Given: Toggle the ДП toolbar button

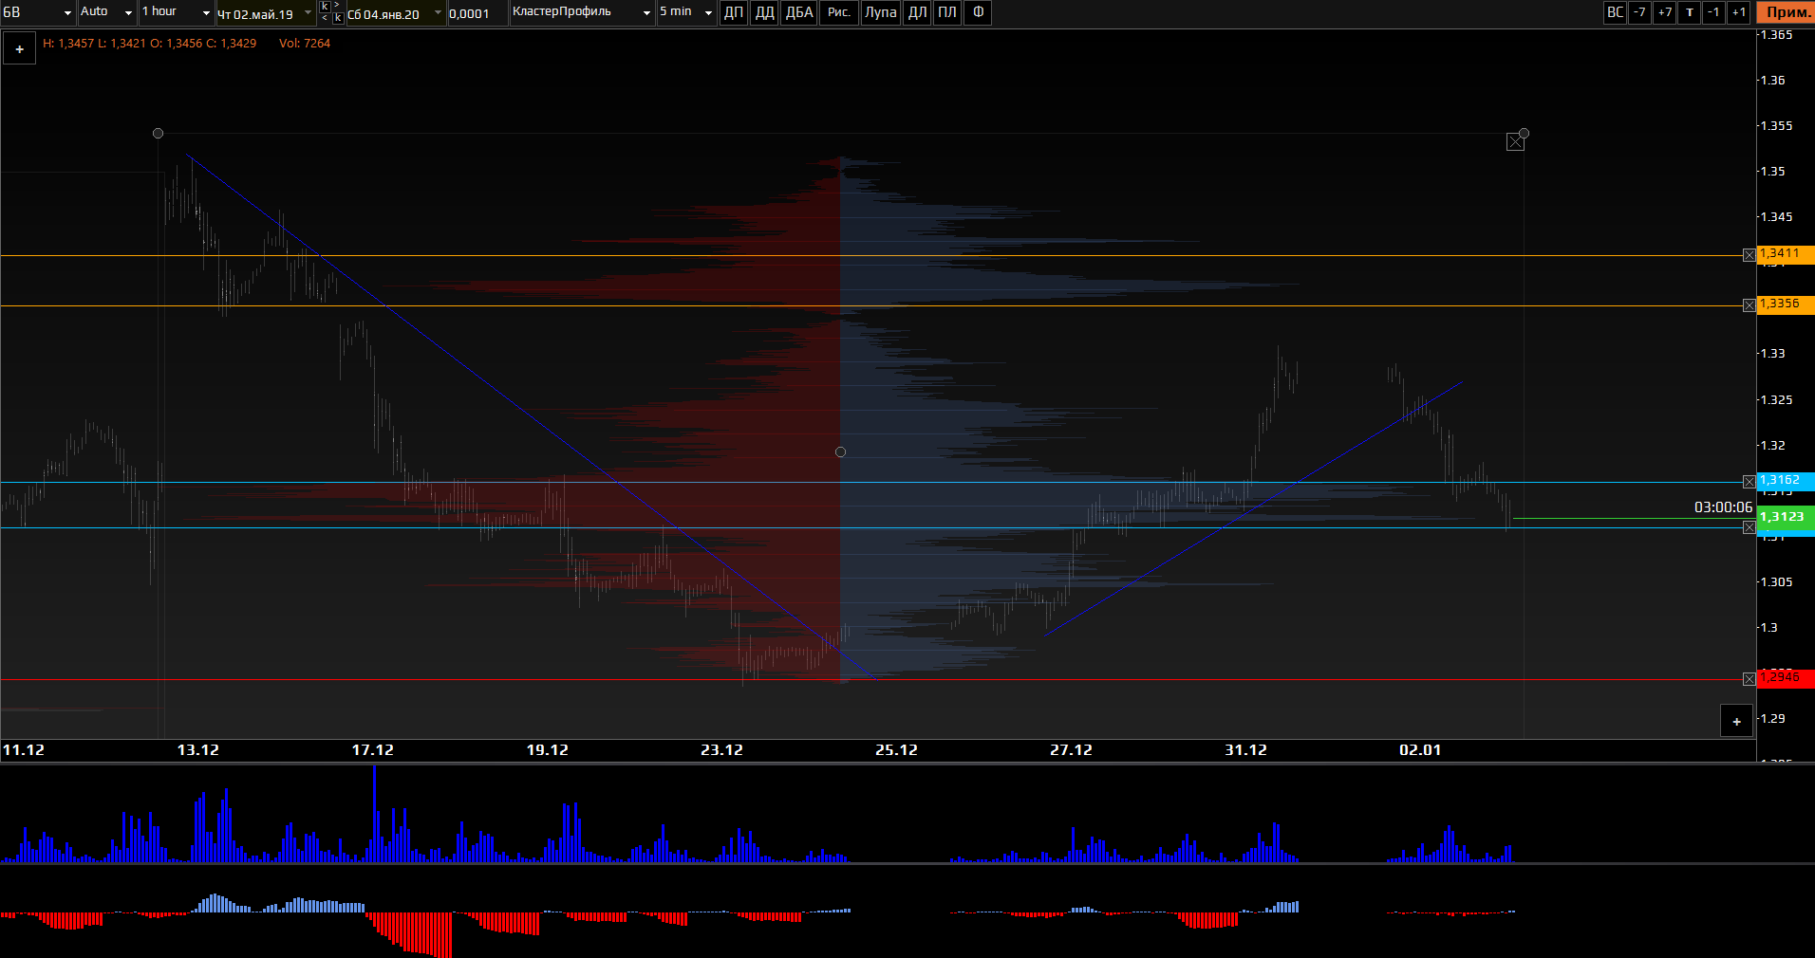Looking at the screenshot, I should coord(734,12).
